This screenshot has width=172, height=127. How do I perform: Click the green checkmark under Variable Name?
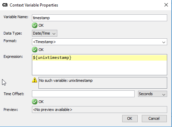coord(35,25)
